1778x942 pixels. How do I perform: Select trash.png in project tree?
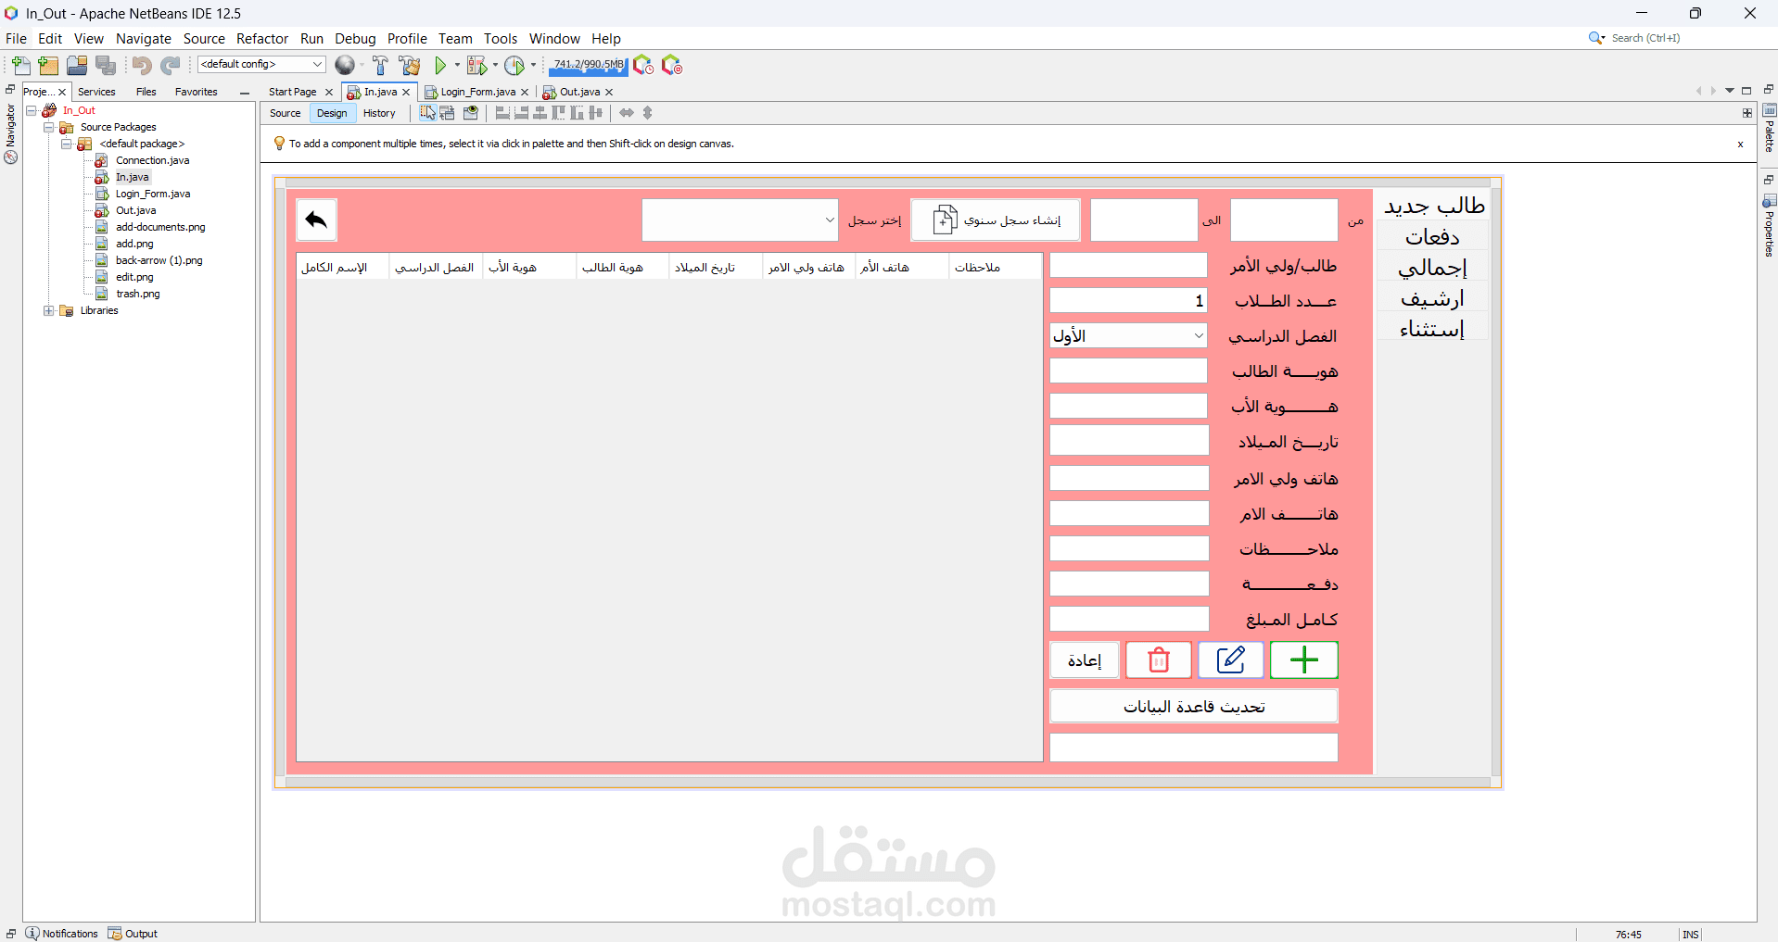tap(137, 294)
